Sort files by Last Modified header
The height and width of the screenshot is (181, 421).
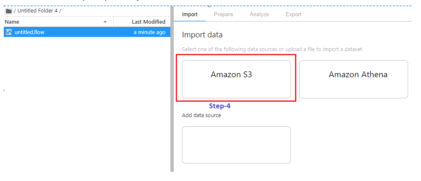[148, 22]
